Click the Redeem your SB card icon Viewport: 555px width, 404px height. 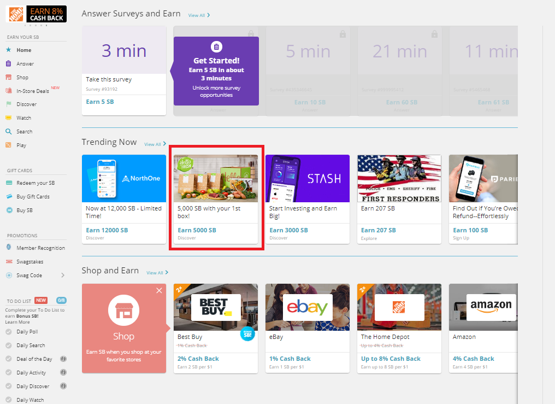pyautogui.click(x=9, y=183)
